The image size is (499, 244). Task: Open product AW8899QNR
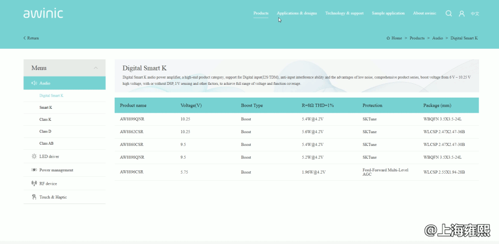click(132, 119)
